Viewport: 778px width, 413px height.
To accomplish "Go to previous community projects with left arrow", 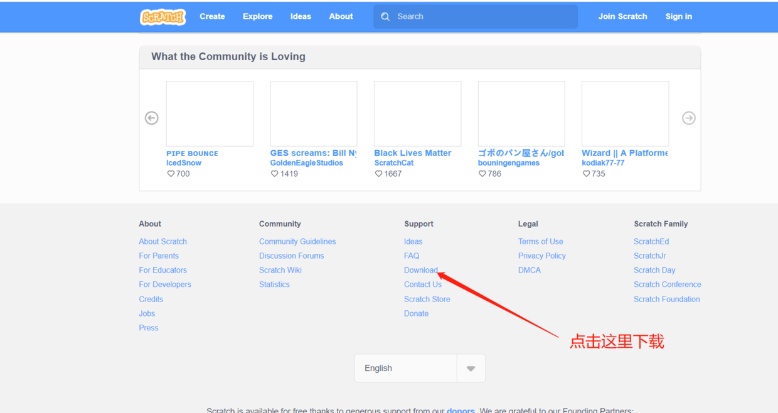I will point(151,118).
